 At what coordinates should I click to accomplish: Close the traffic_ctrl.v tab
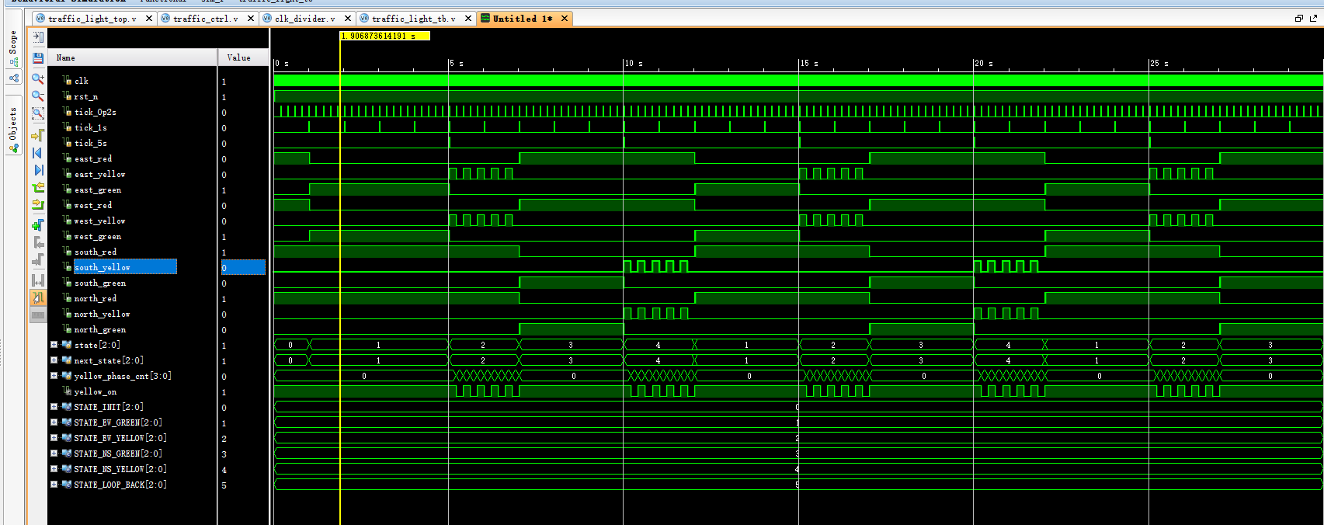coord(251,19)
